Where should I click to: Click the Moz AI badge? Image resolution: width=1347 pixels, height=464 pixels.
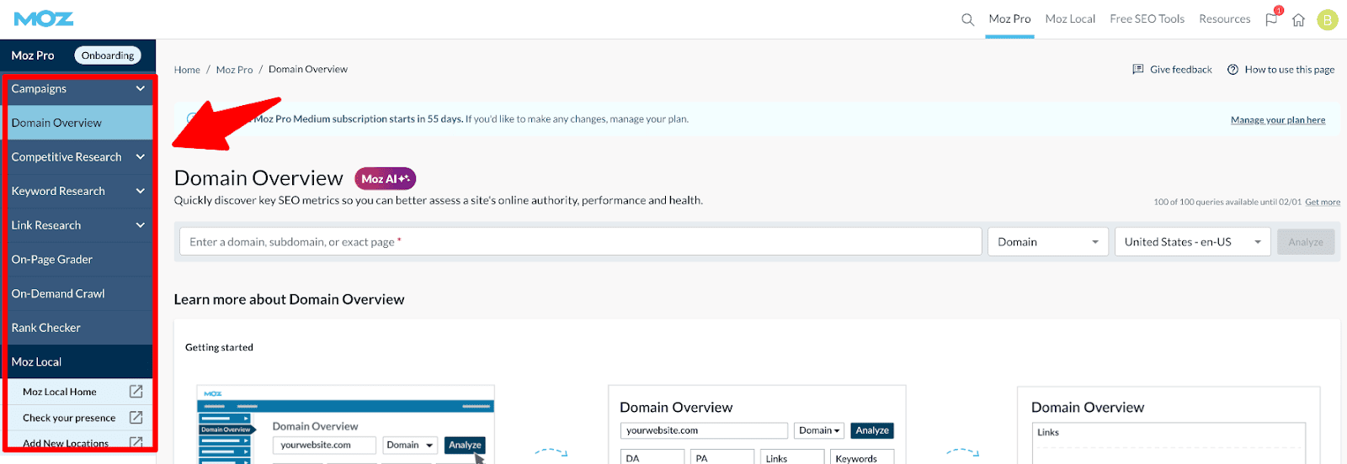point(386,179)
